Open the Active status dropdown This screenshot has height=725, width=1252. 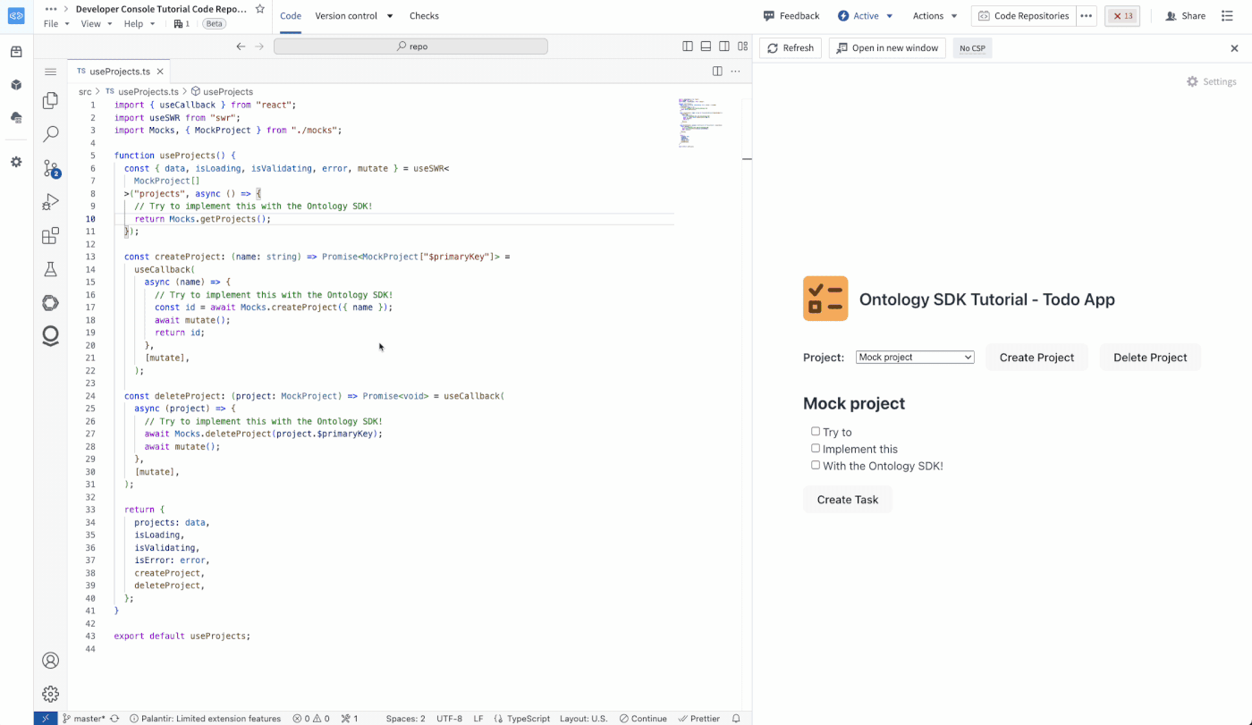click(x=866, y=16)
